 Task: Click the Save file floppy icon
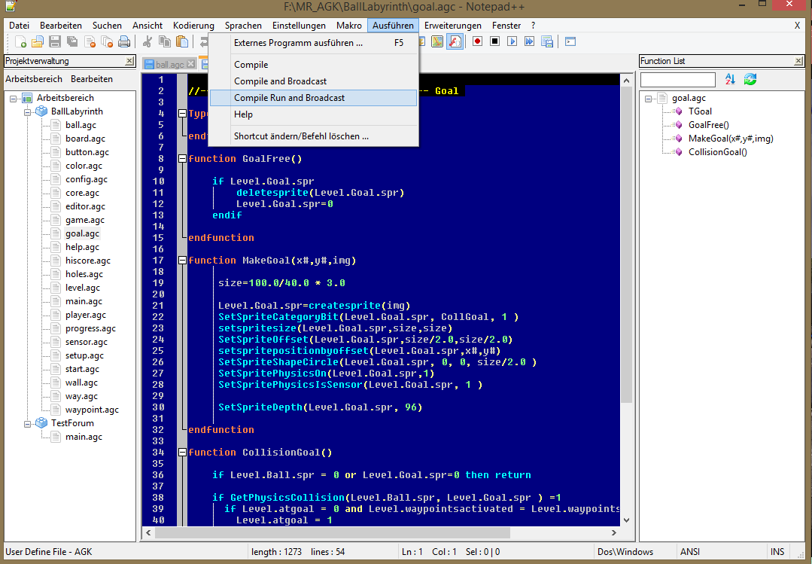55,41
